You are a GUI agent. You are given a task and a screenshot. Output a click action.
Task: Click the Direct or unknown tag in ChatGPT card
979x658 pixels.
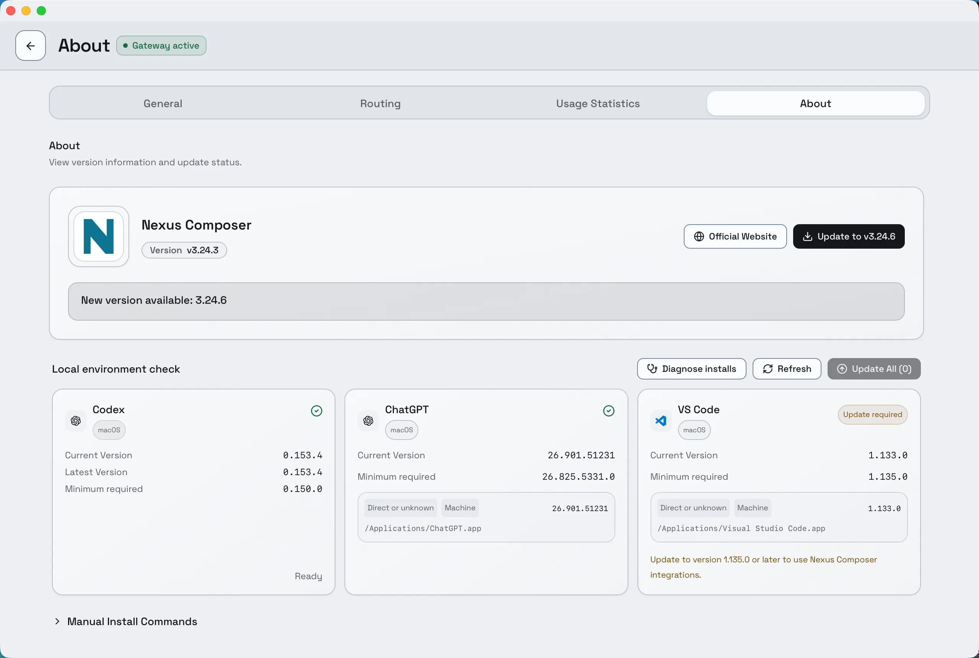400,508
